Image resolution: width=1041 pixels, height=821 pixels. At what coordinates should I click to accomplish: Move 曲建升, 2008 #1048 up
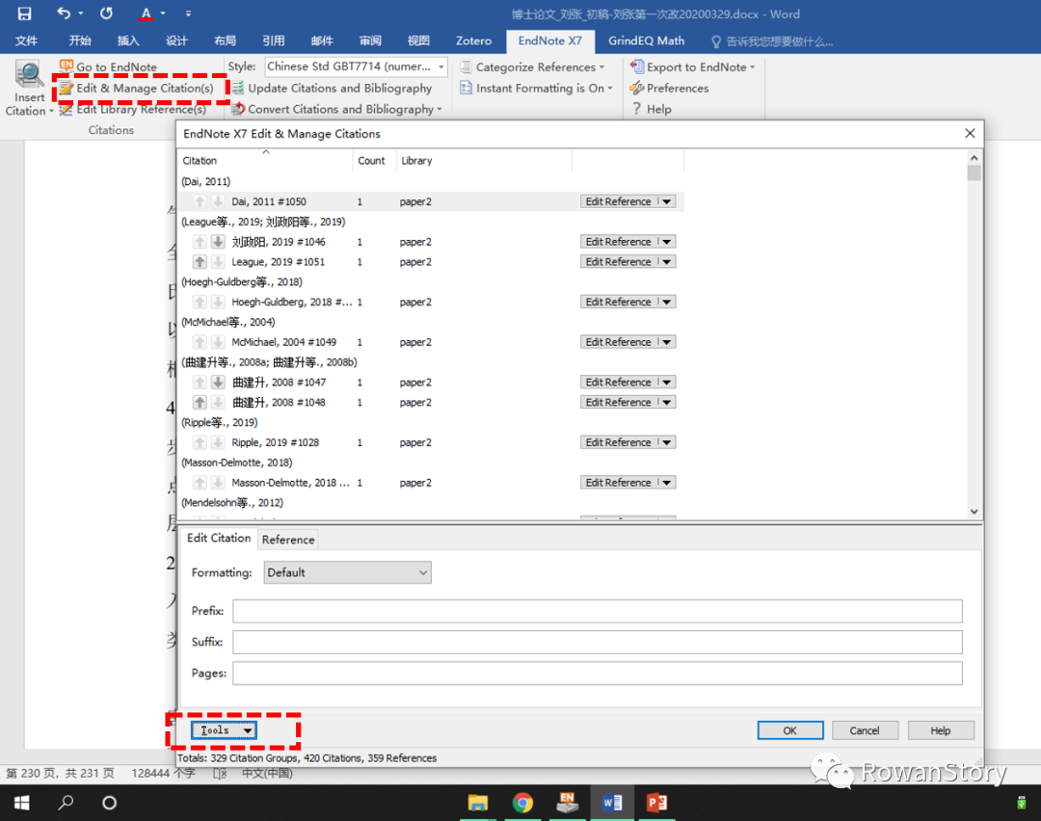(200, 402)
